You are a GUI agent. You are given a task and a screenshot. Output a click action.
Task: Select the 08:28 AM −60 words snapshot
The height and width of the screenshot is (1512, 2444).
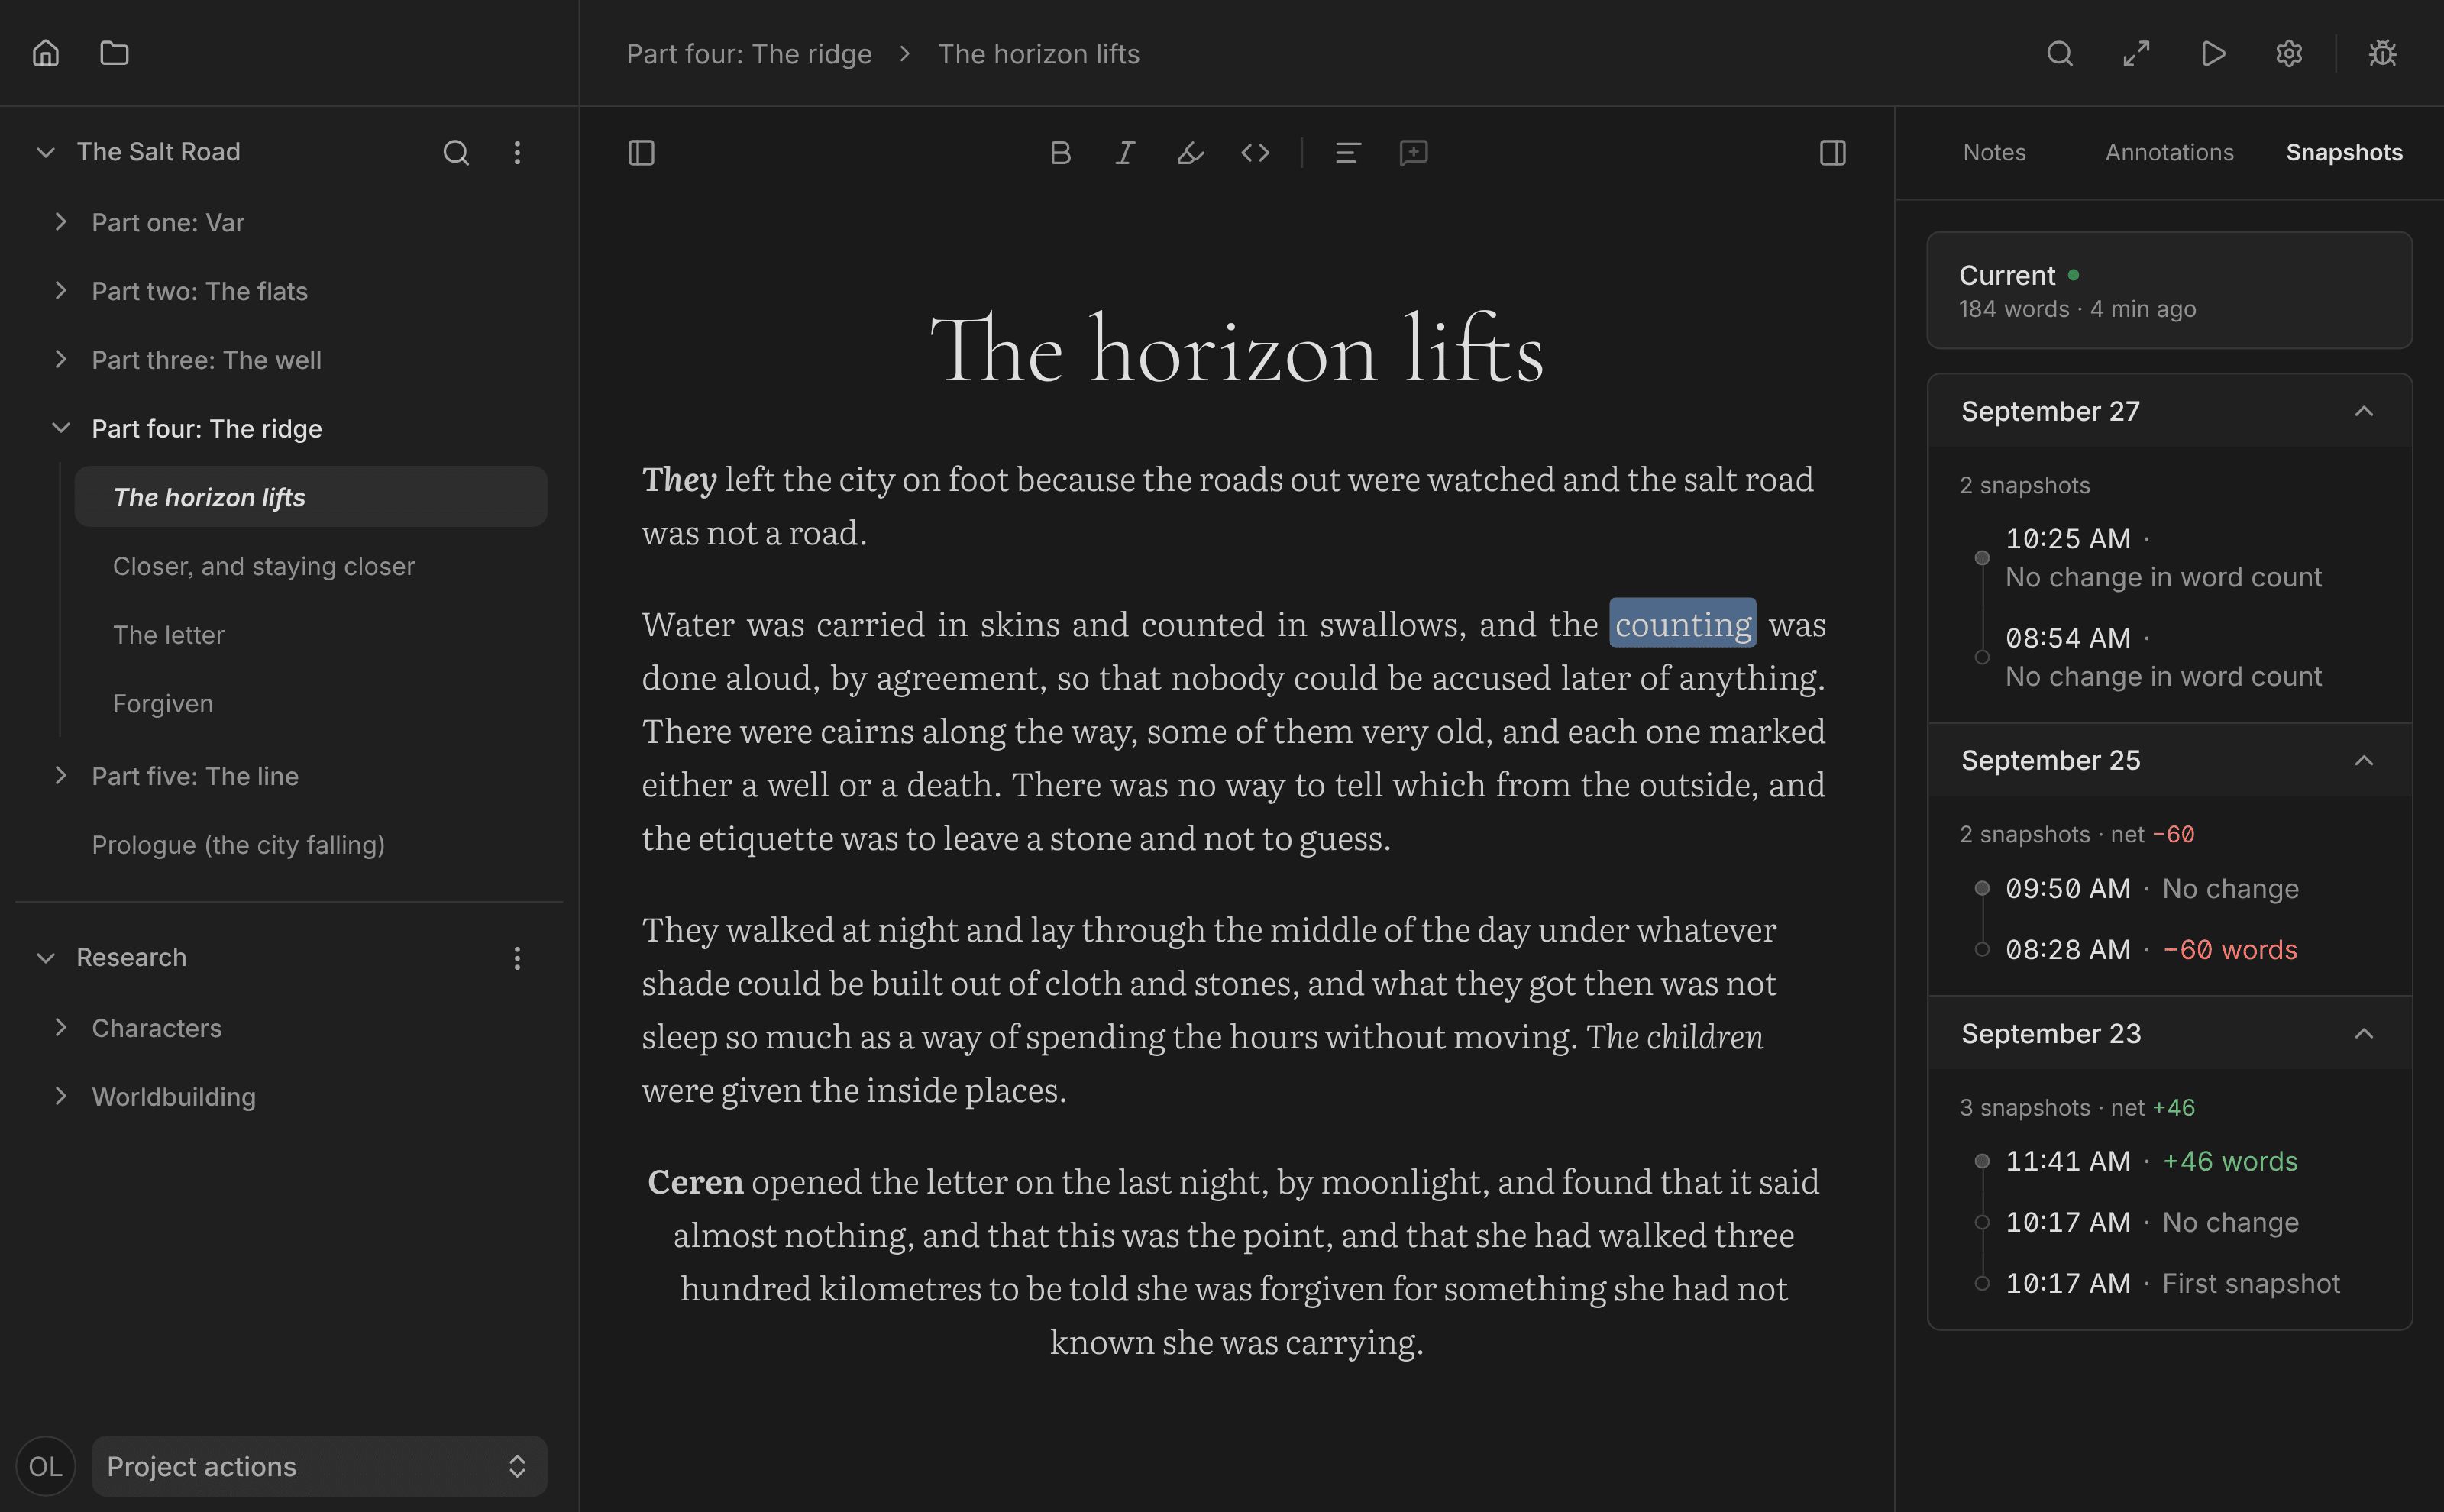pyautogui.click(x=2151, y=950)
